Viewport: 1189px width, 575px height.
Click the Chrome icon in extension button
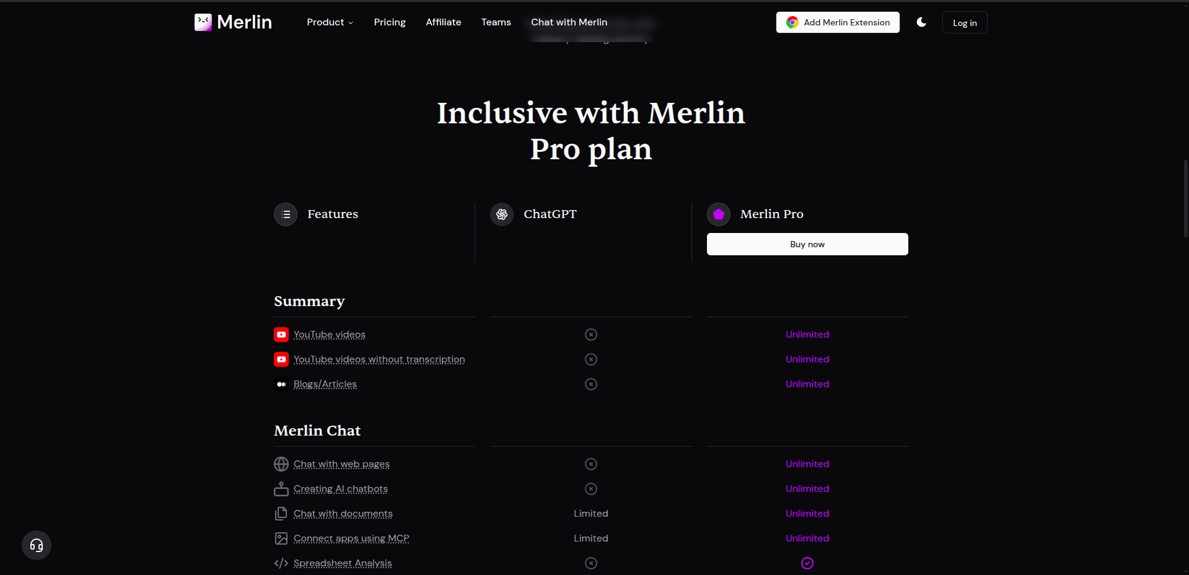(792, 22)
